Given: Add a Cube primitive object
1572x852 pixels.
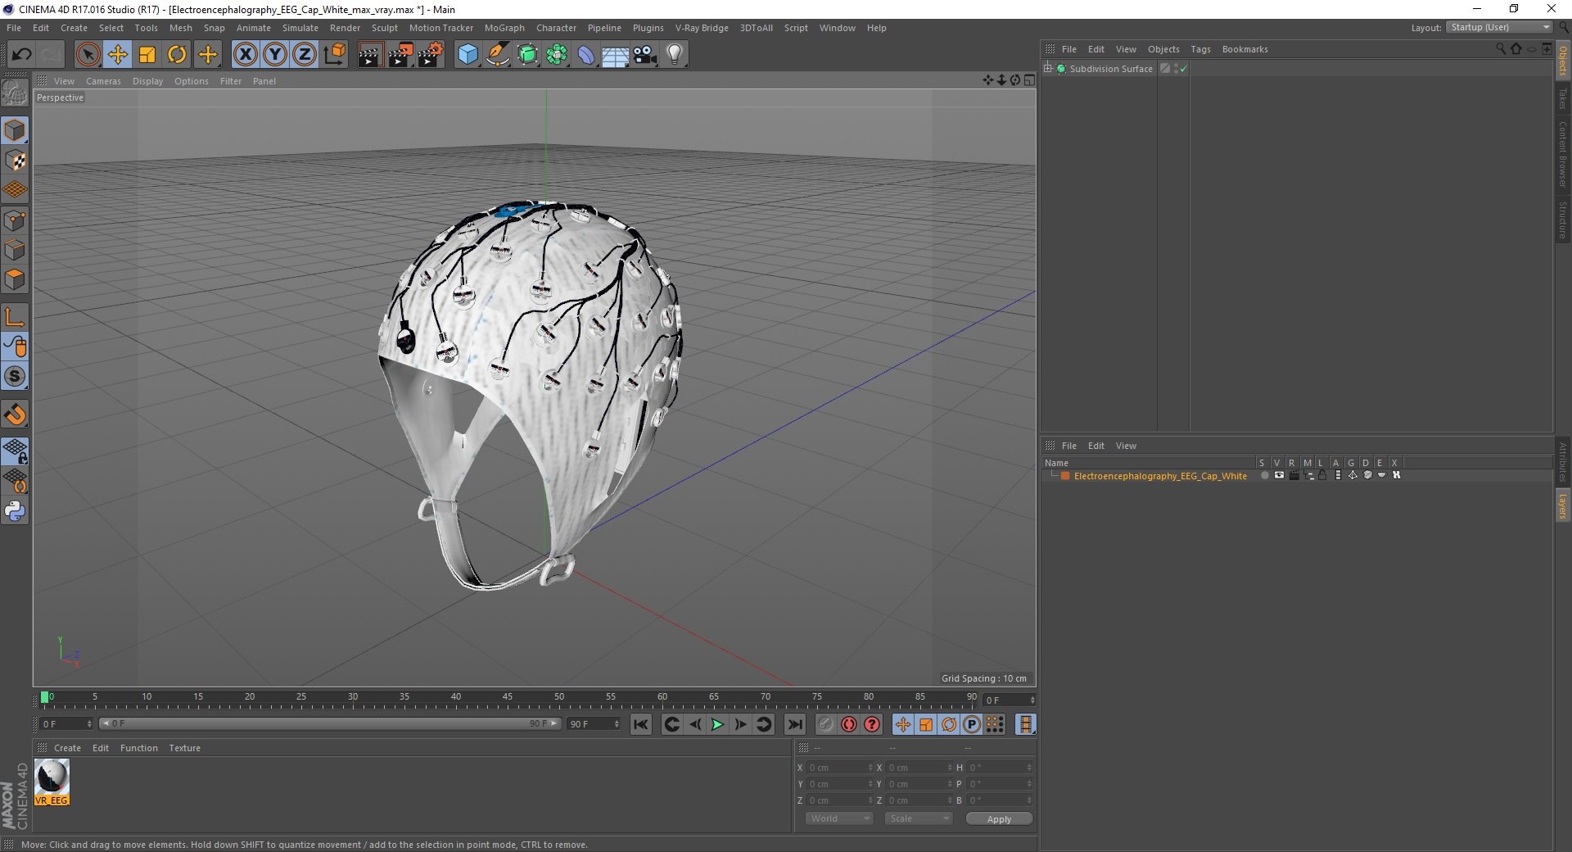Looking at the screenshot, I should pos(468,55).
